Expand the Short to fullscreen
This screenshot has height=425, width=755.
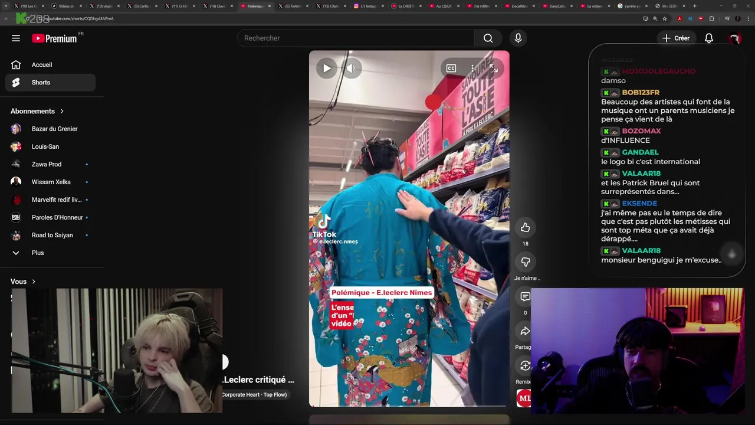[x=494, y=68]
